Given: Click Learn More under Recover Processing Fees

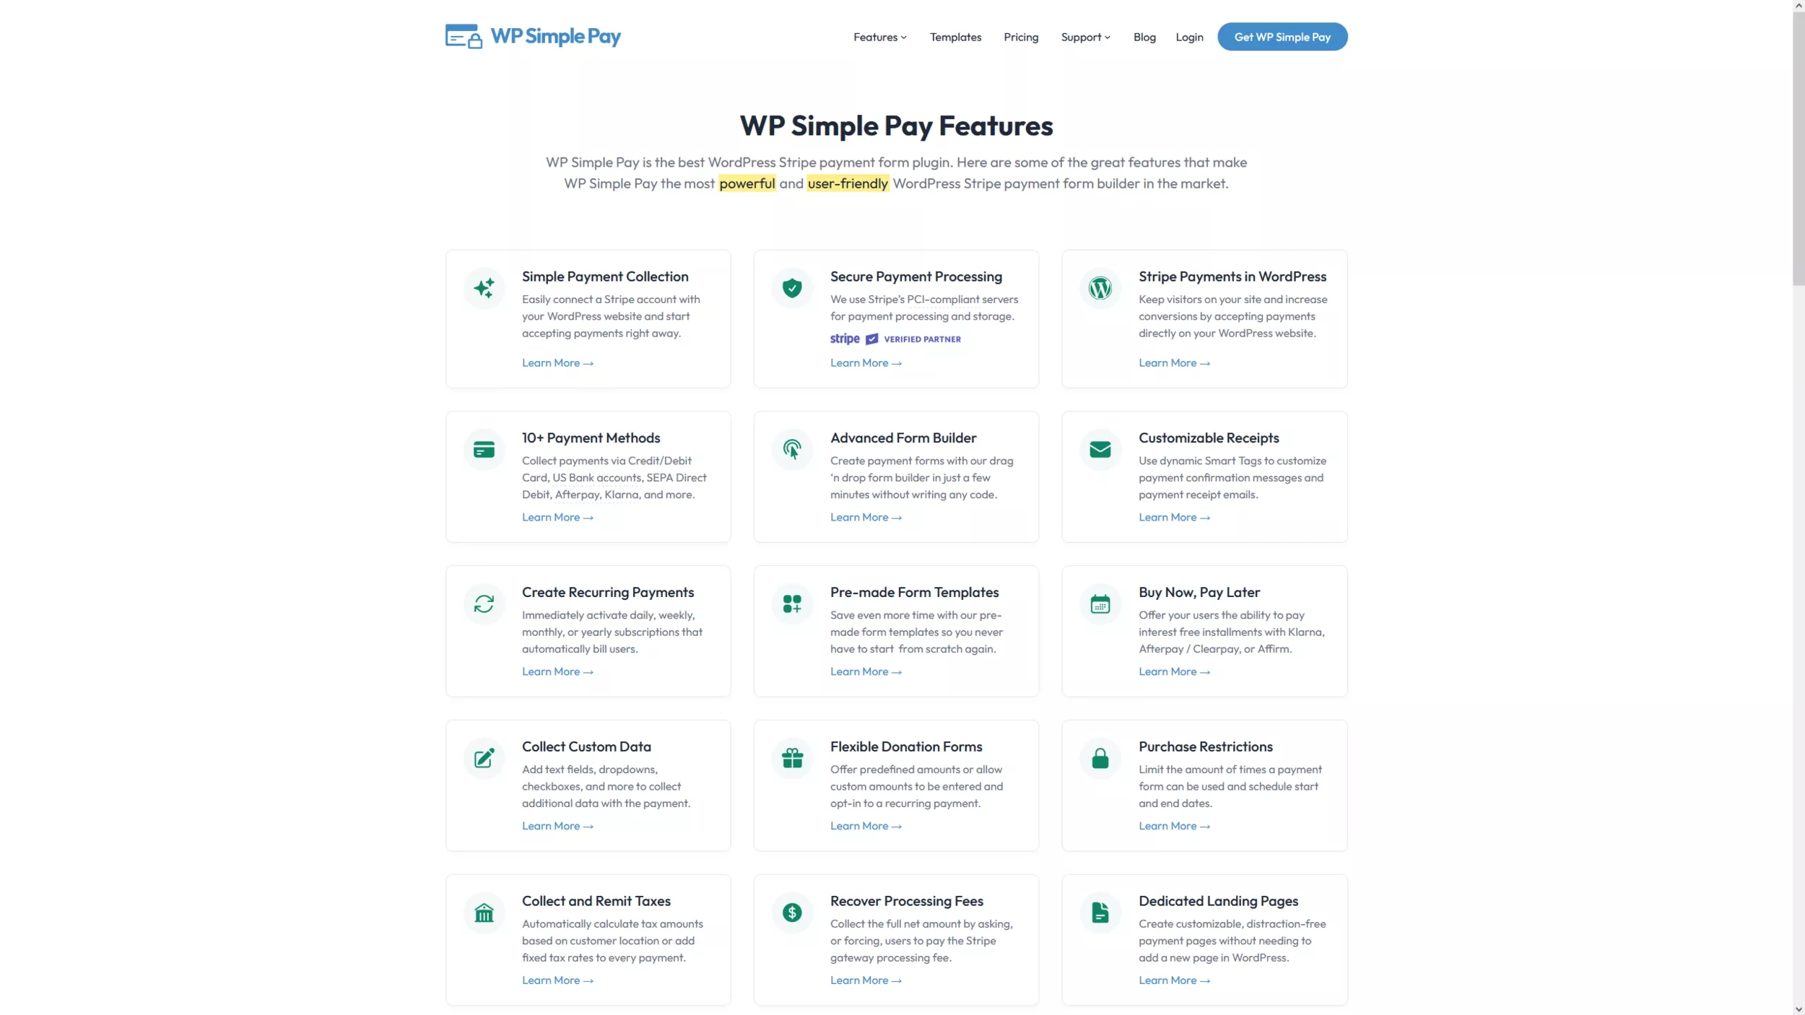Looking at the screenshot, I should 864,979.
